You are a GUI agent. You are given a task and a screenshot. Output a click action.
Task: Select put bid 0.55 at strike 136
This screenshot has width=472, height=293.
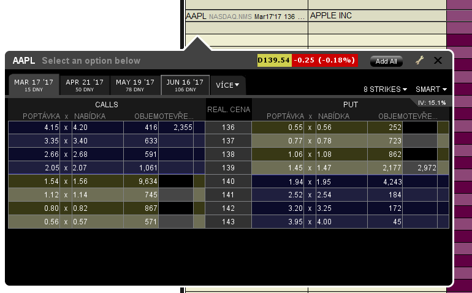[278, 127]
